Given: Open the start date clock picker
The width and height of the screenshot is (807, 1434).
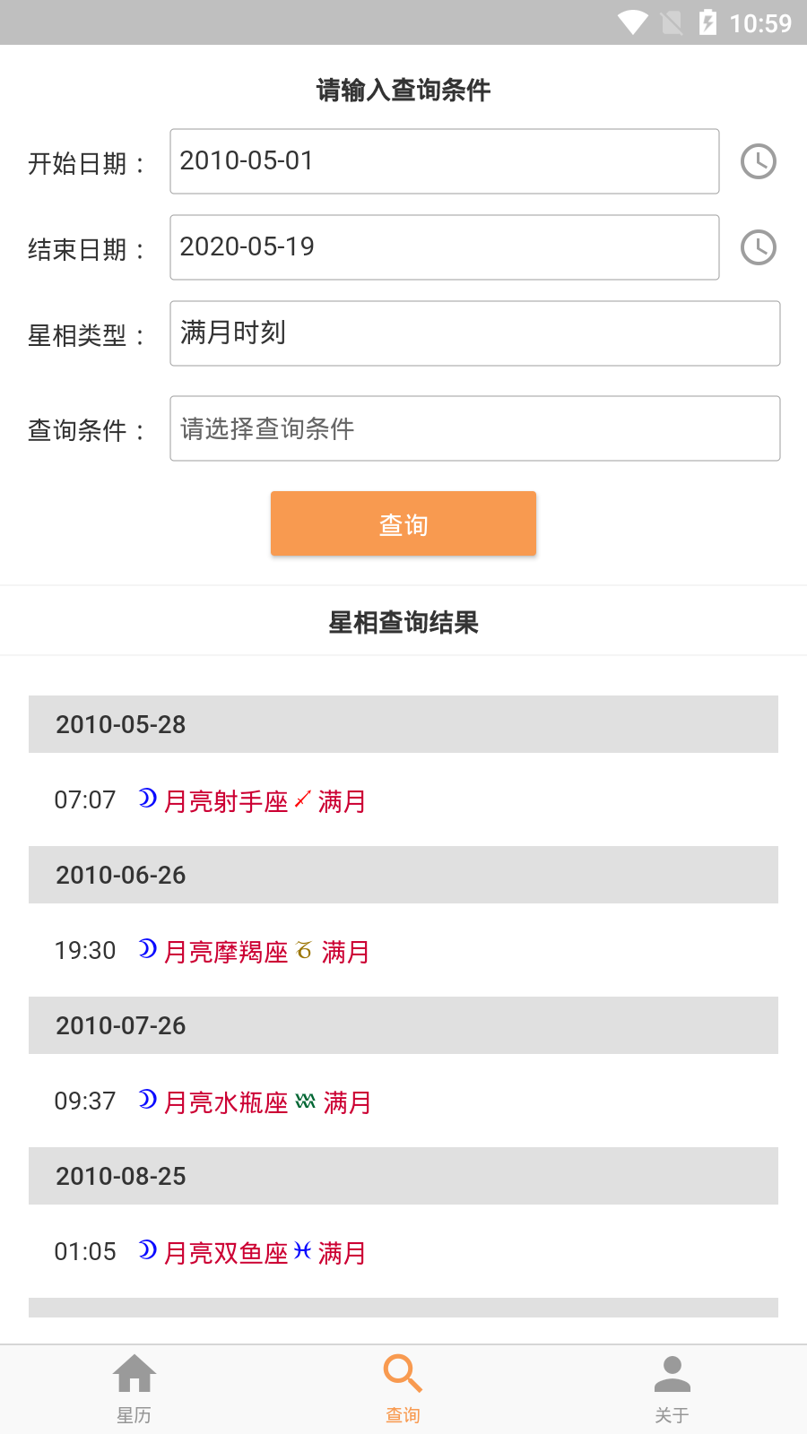Looking at the screenshot, I should pos(758,161).
